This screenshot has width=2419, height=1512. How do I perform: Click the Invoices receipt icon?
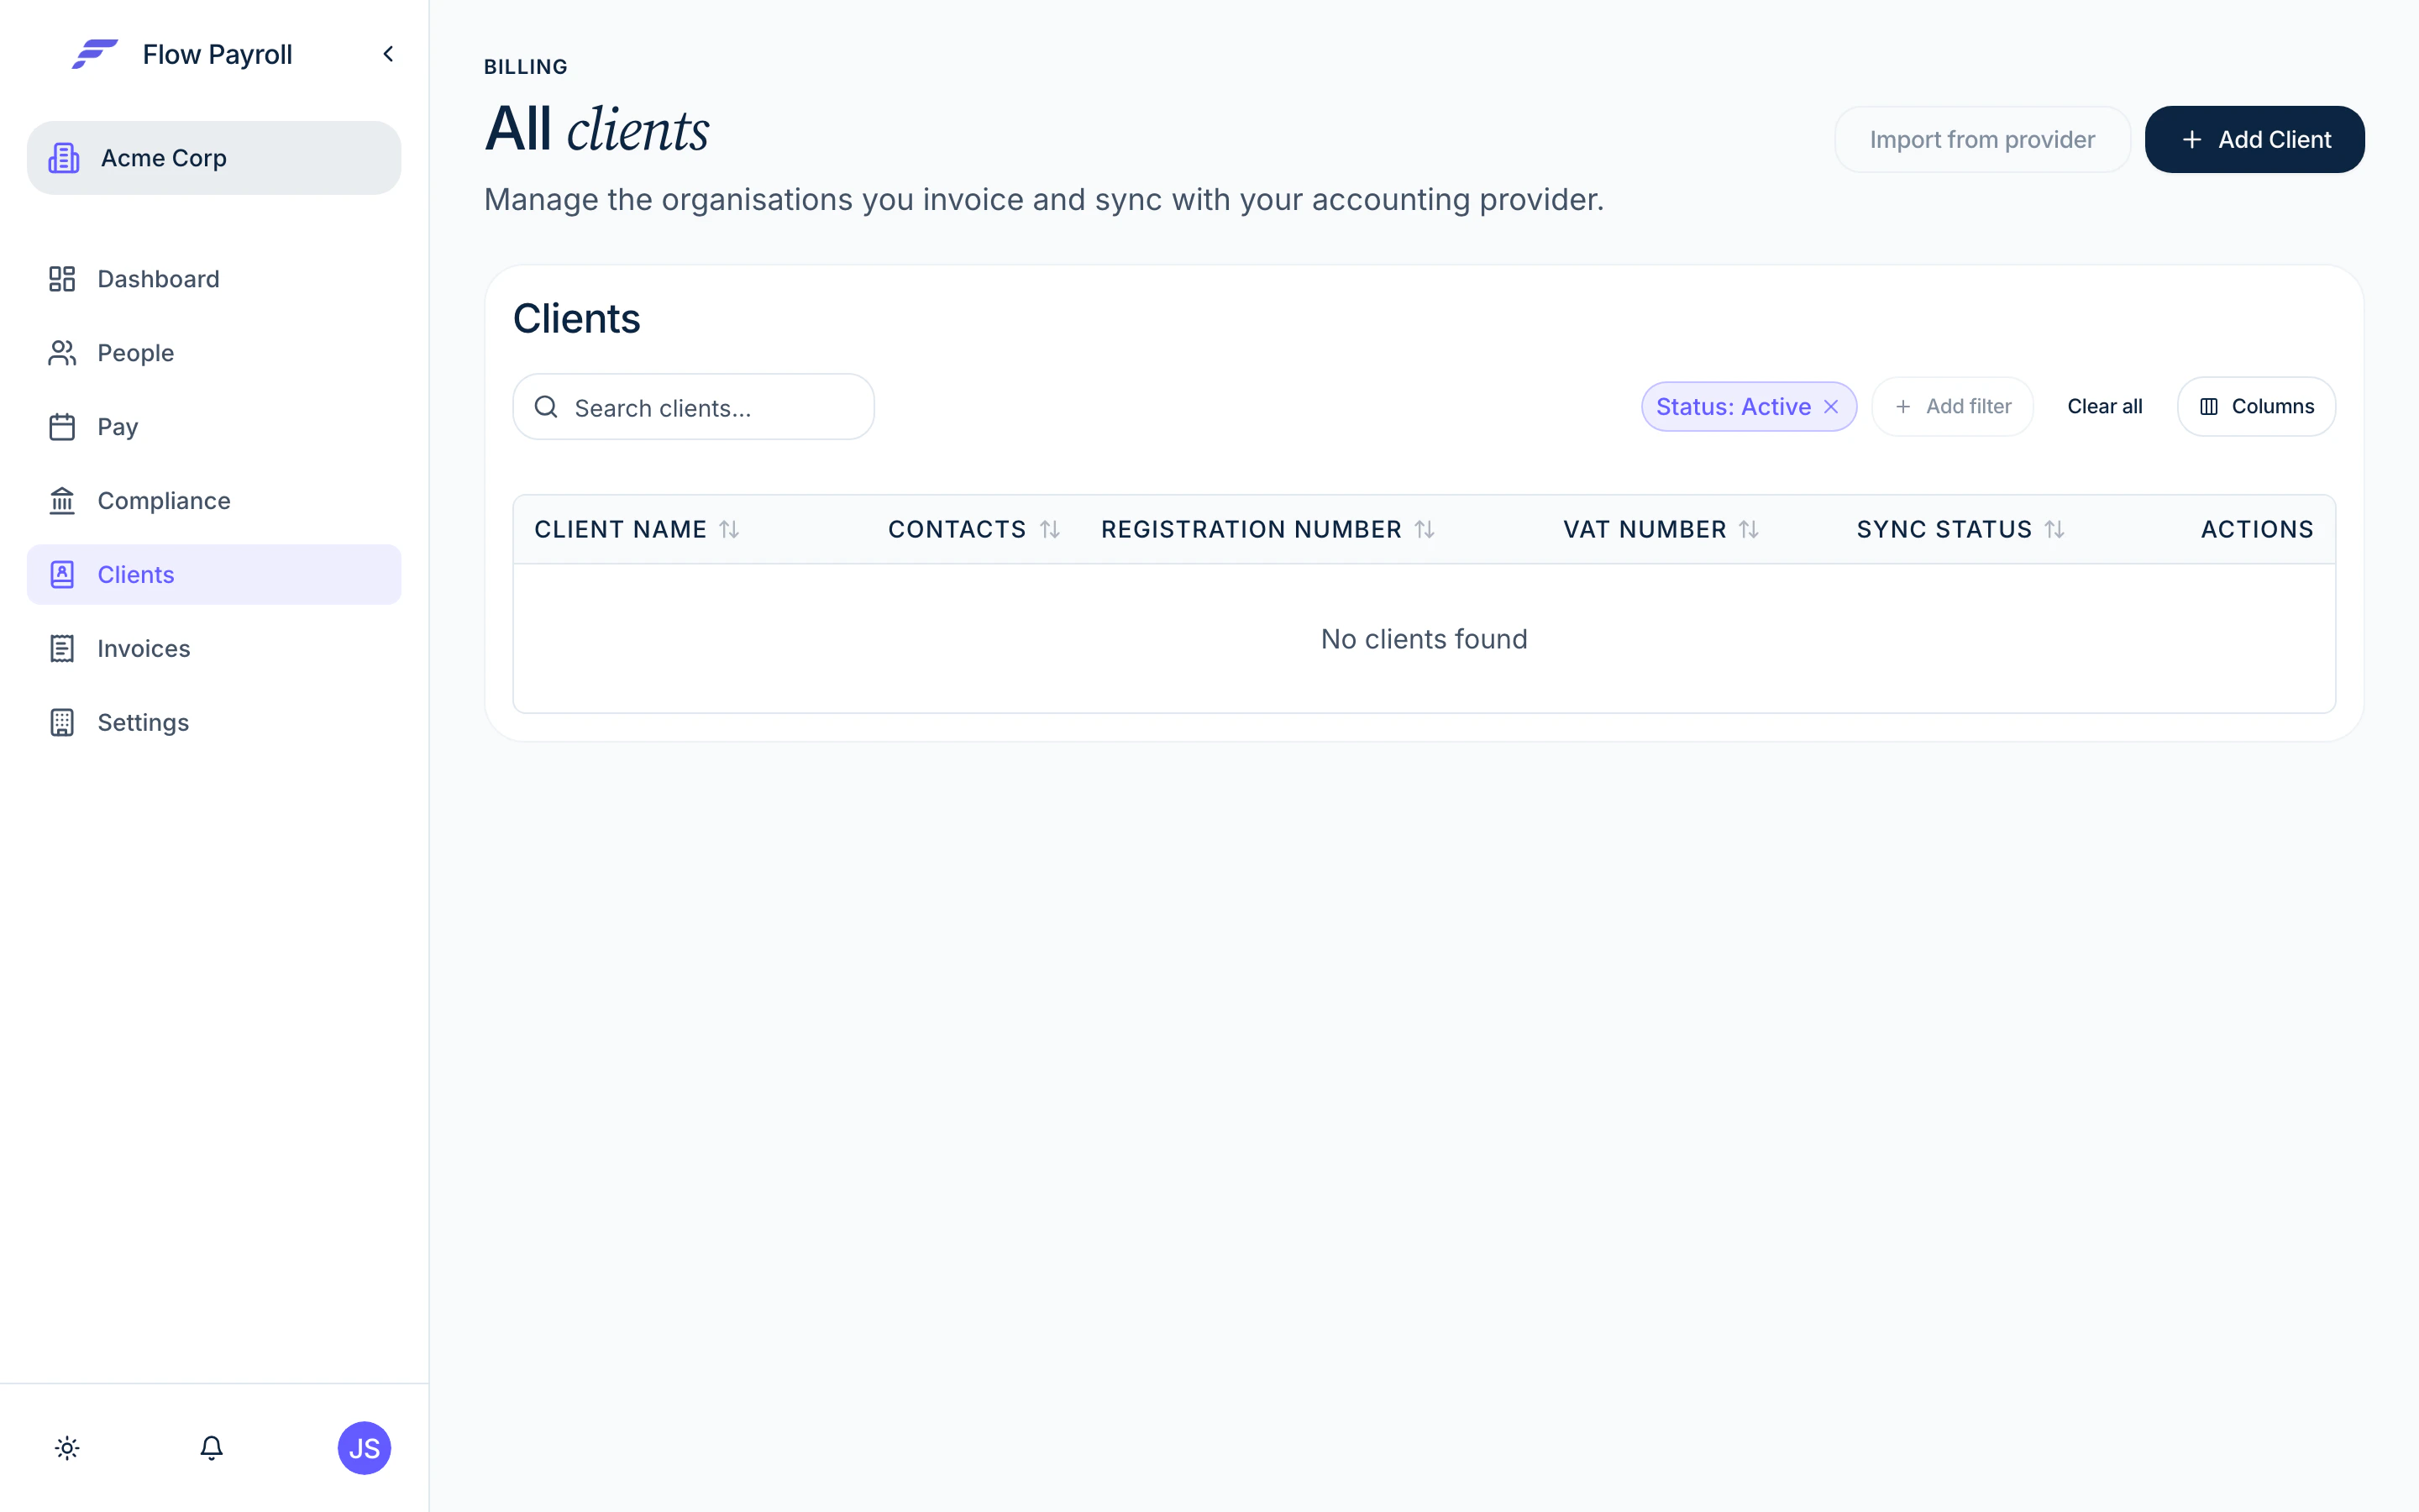[62, 649]
